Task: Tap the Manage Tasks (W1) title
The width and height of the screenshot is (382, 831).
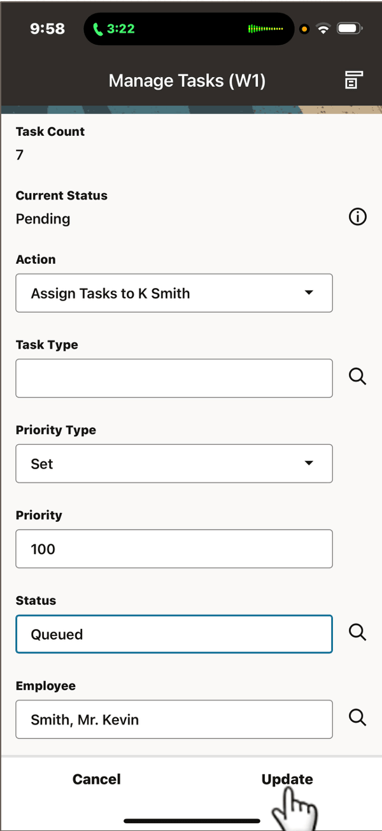Action: 187,80
